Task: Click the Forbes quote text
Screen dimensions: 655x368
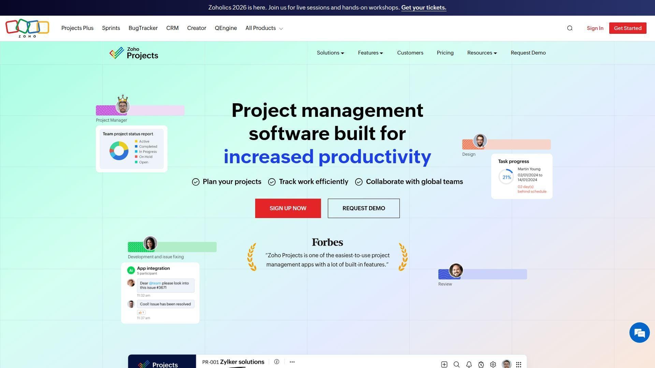Action: coord(327,260)
